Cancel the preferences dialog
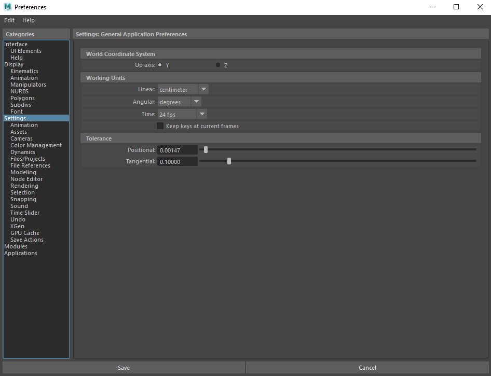Screen dimensions: 491x376 [x=367, y=368]
